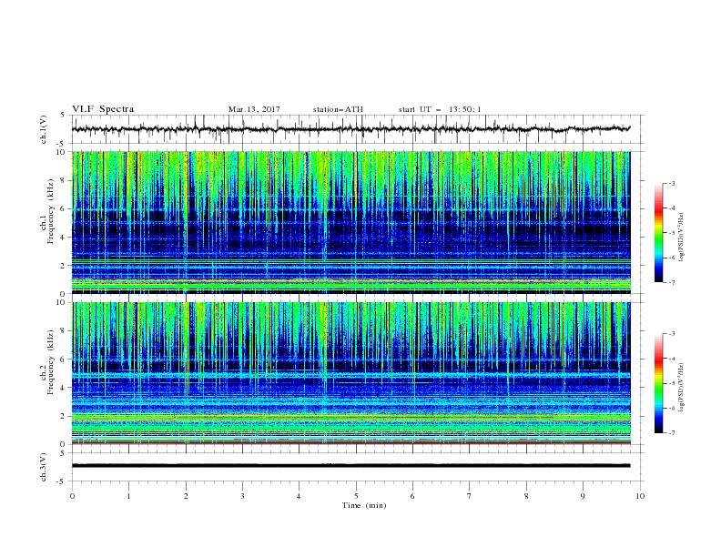This screenshot has height=557, width=721.
Task: Click the color scale bar beside ch.2 spectrogram
Action: pos(658,383)
